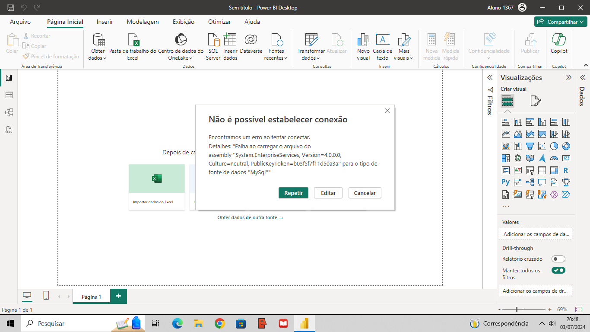Screen dimensions: 590x332
Task: Click the zoom slider handle
Action: click(517, 310)
